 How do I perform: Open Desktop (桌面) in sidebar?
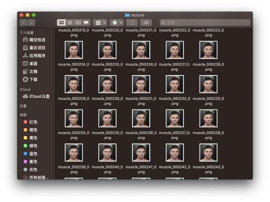[x=30, y=63]
